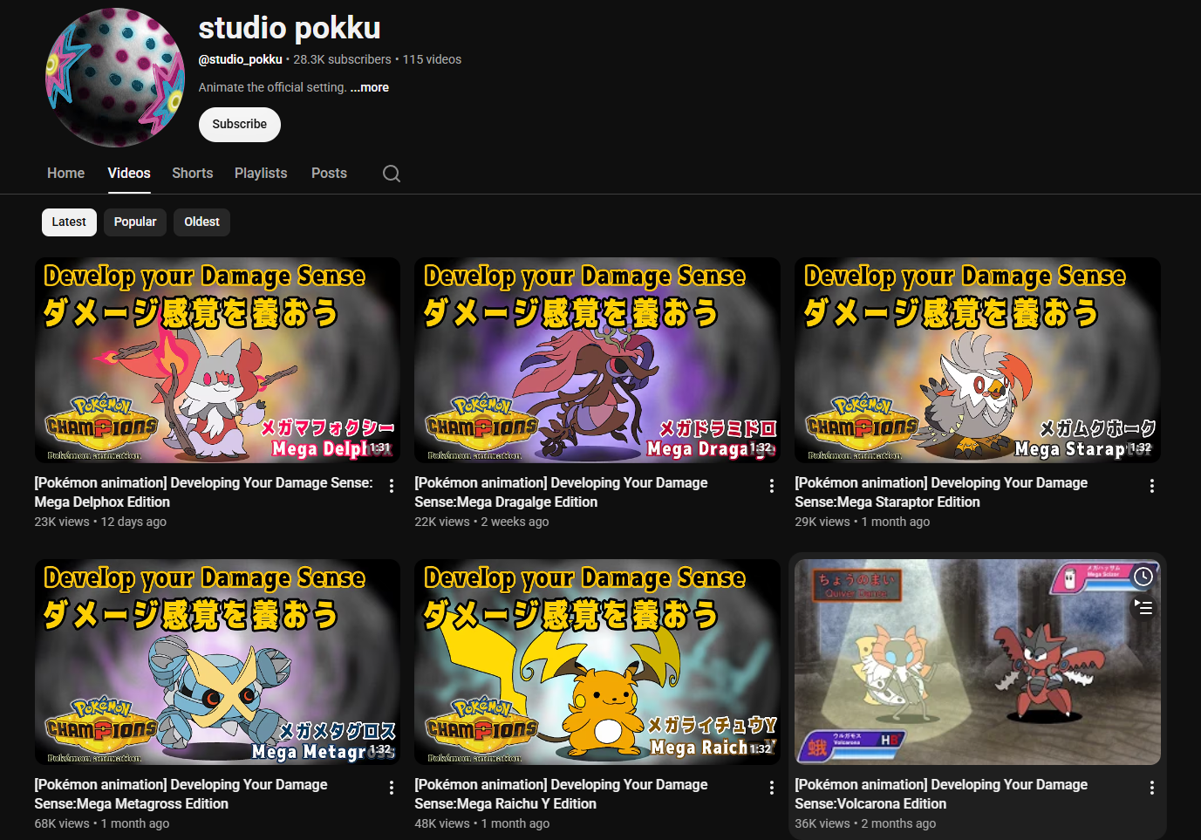Screen dimensions: 1201x840
Task: Play the Mega Metagross thumbnail
Action: pyautogui.click(x=217, y=662)
